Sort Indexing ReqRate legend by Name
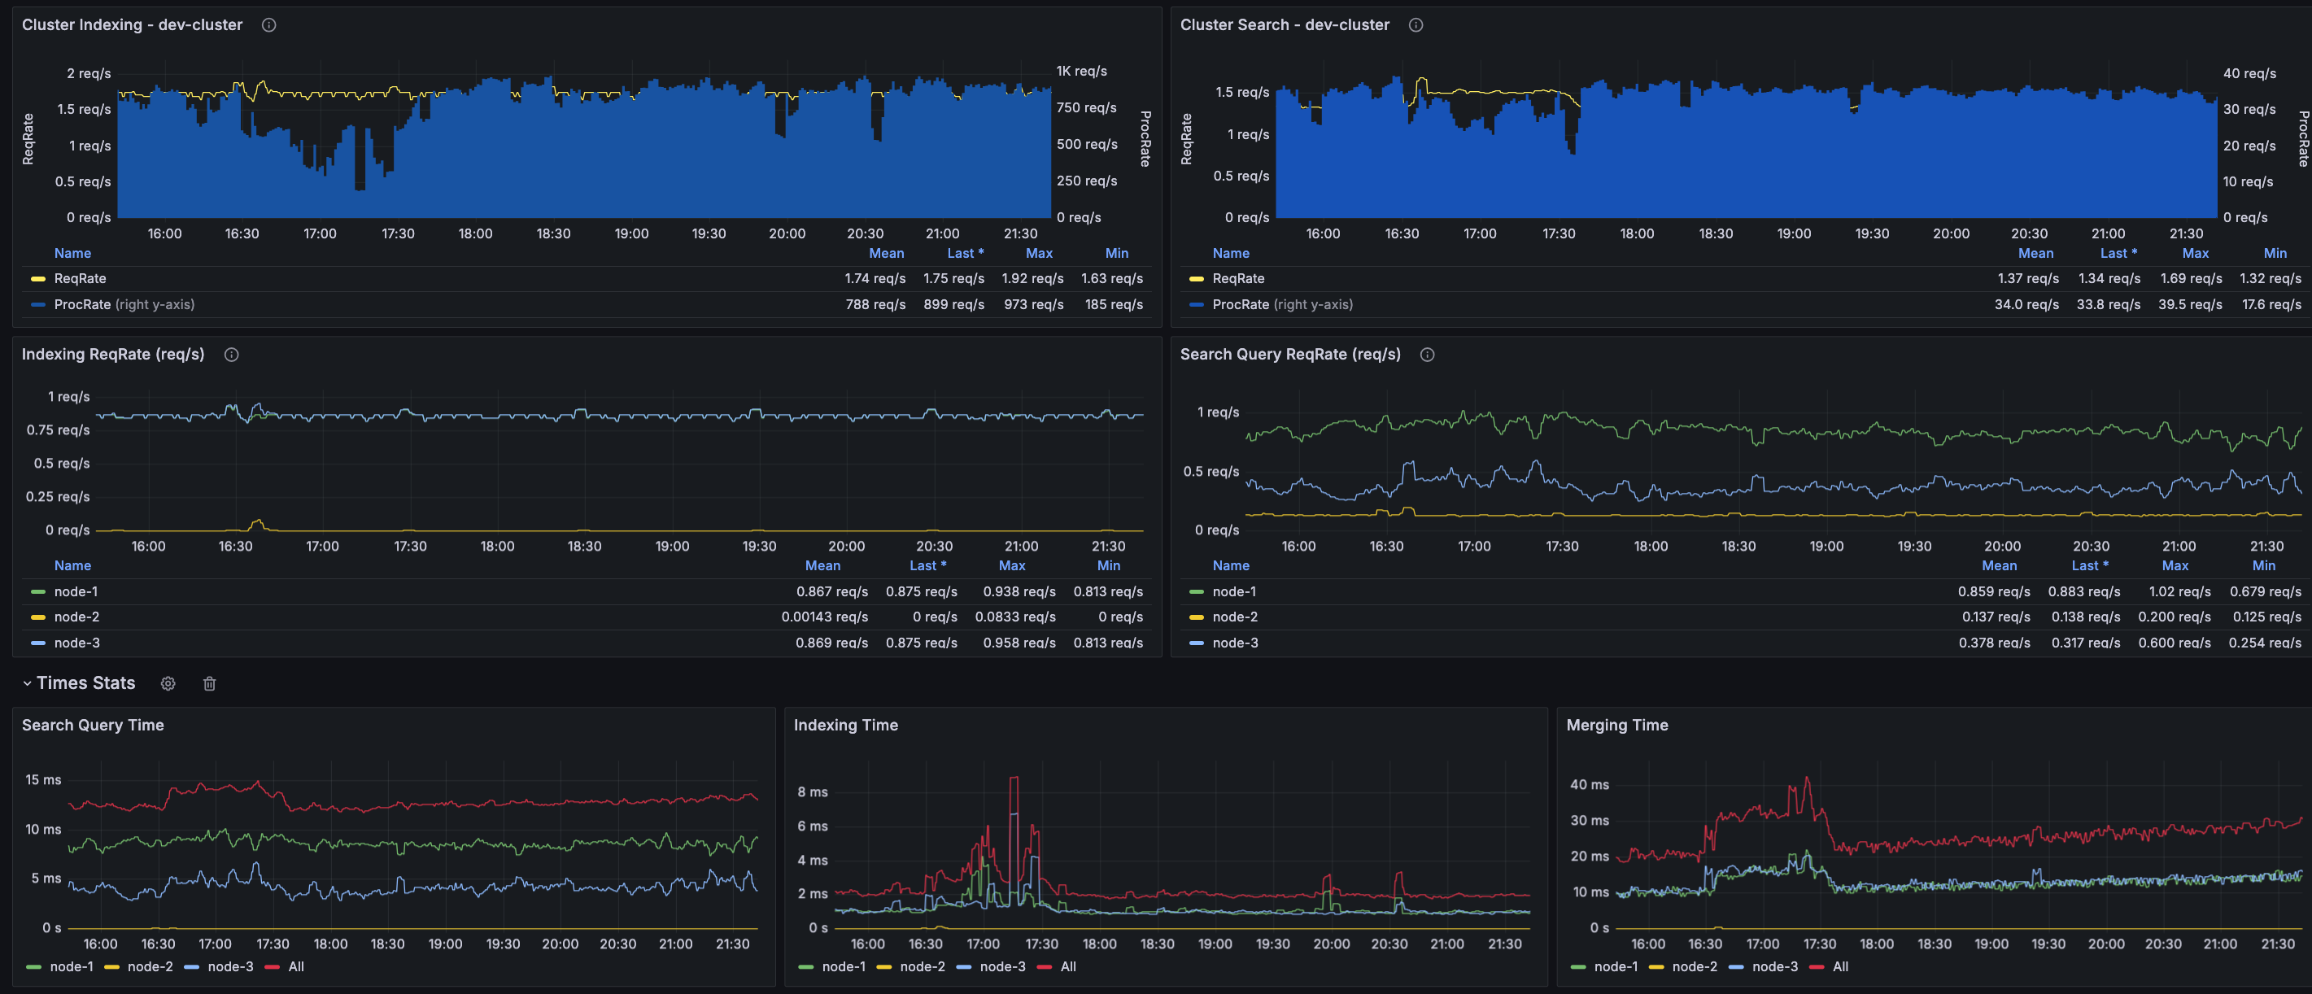This screenshot has height=994, width=2312. pos(72,566)
